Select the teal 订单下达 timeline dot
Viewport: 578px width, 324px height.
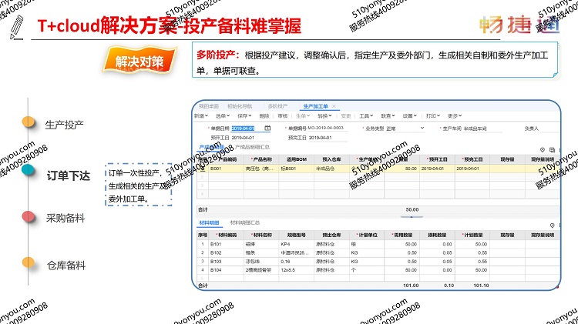(29, 175)
